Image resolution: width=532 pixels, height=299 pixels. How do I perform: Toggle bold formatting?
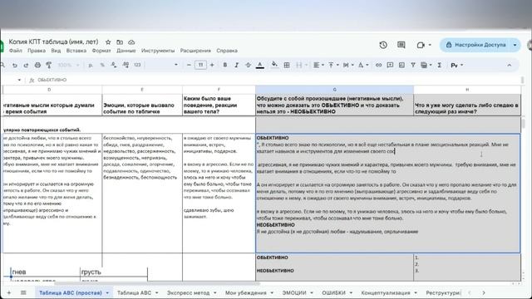coord(224,65)
